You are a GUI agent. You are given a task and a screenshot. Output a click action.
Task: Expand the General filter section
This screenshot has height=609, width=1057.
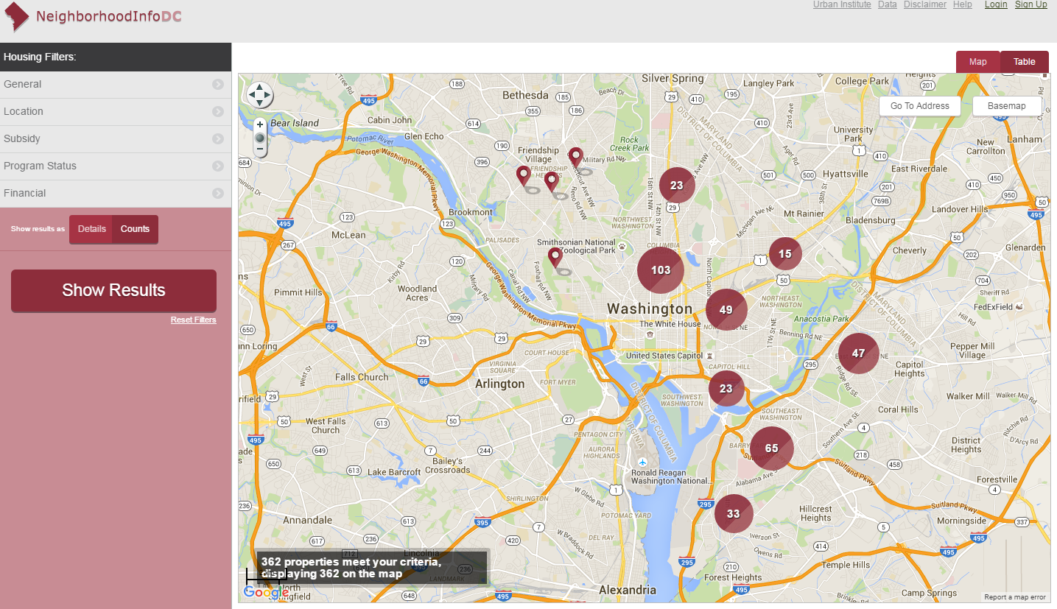coord(116,84)
